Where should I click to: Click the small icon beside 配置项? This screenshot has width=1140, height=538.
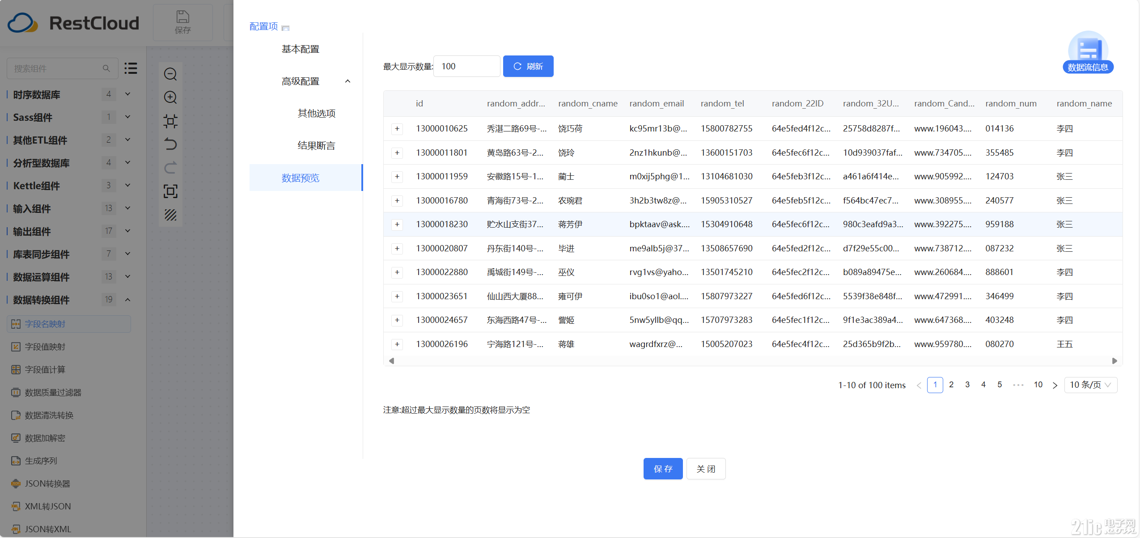pyautogui.click(x=285, y=28)
